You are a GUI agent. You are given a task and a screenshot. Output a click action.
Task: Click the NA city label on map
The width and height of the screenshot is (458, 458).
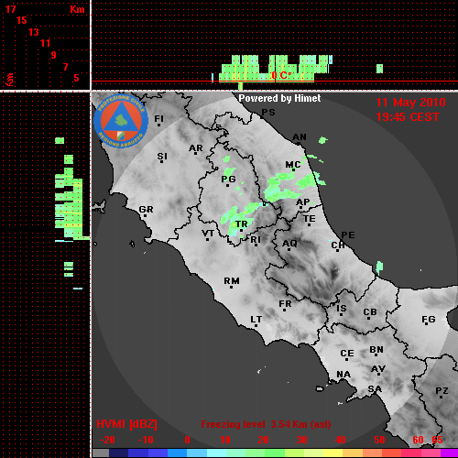pyautogui.click(x=343, y=374)
